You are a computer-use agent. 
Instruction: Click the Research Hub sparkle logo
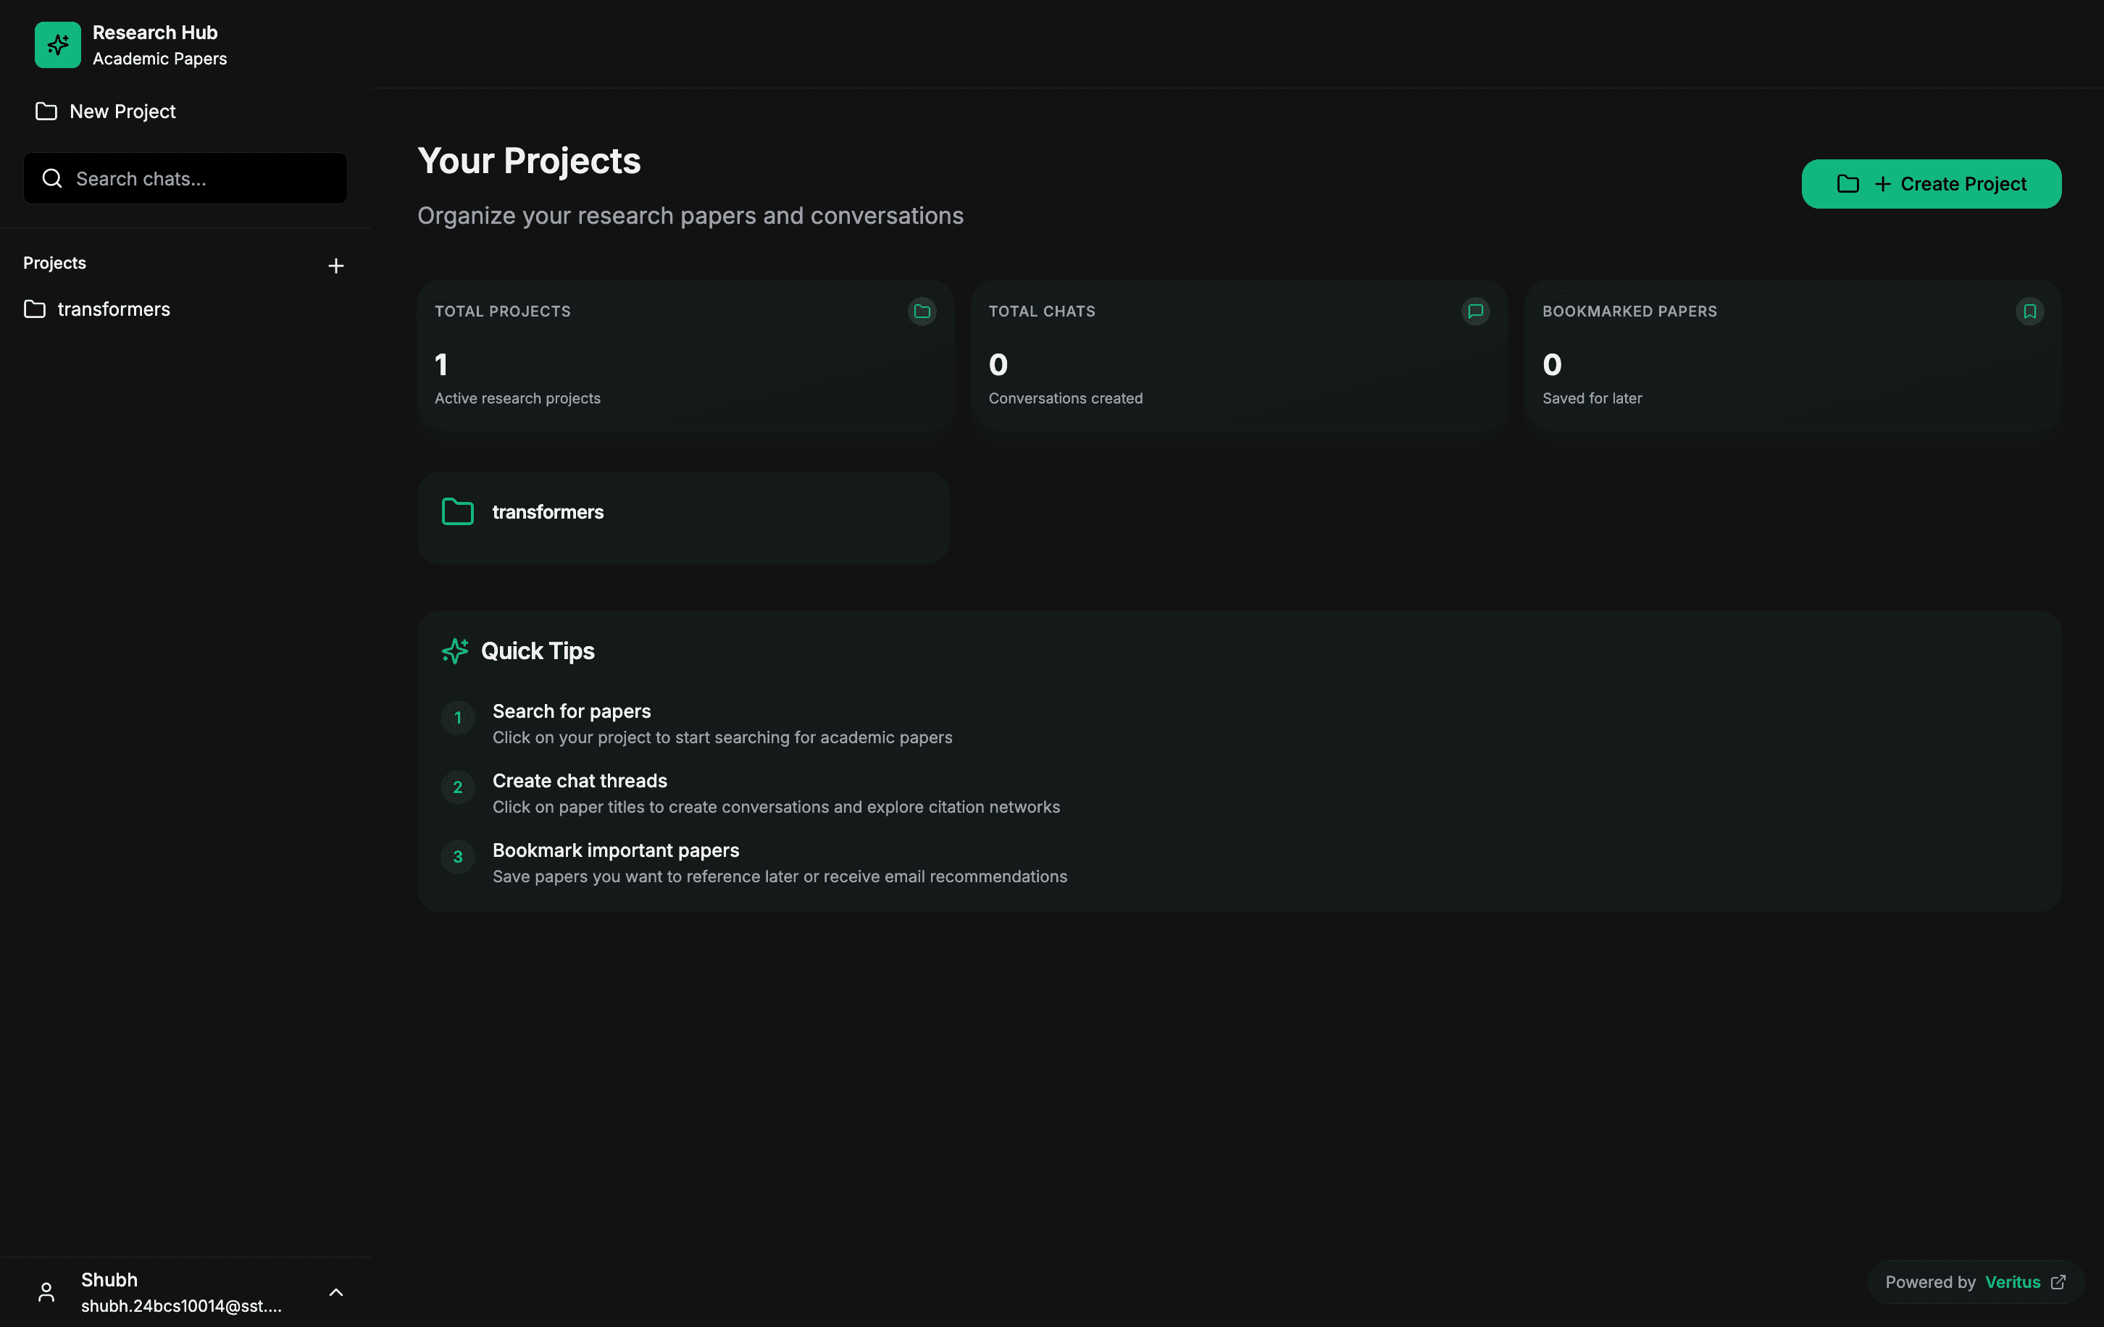pyautogui.click(x=58, y=45)
